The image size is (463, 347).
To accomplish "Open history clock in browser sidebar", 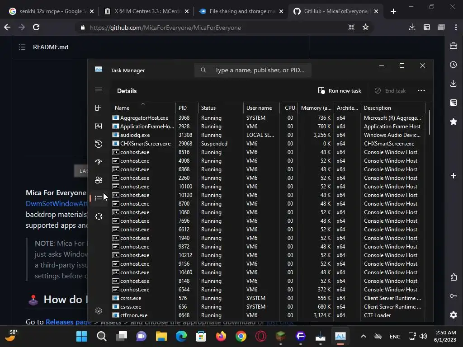I will click(x=454, y=65).
